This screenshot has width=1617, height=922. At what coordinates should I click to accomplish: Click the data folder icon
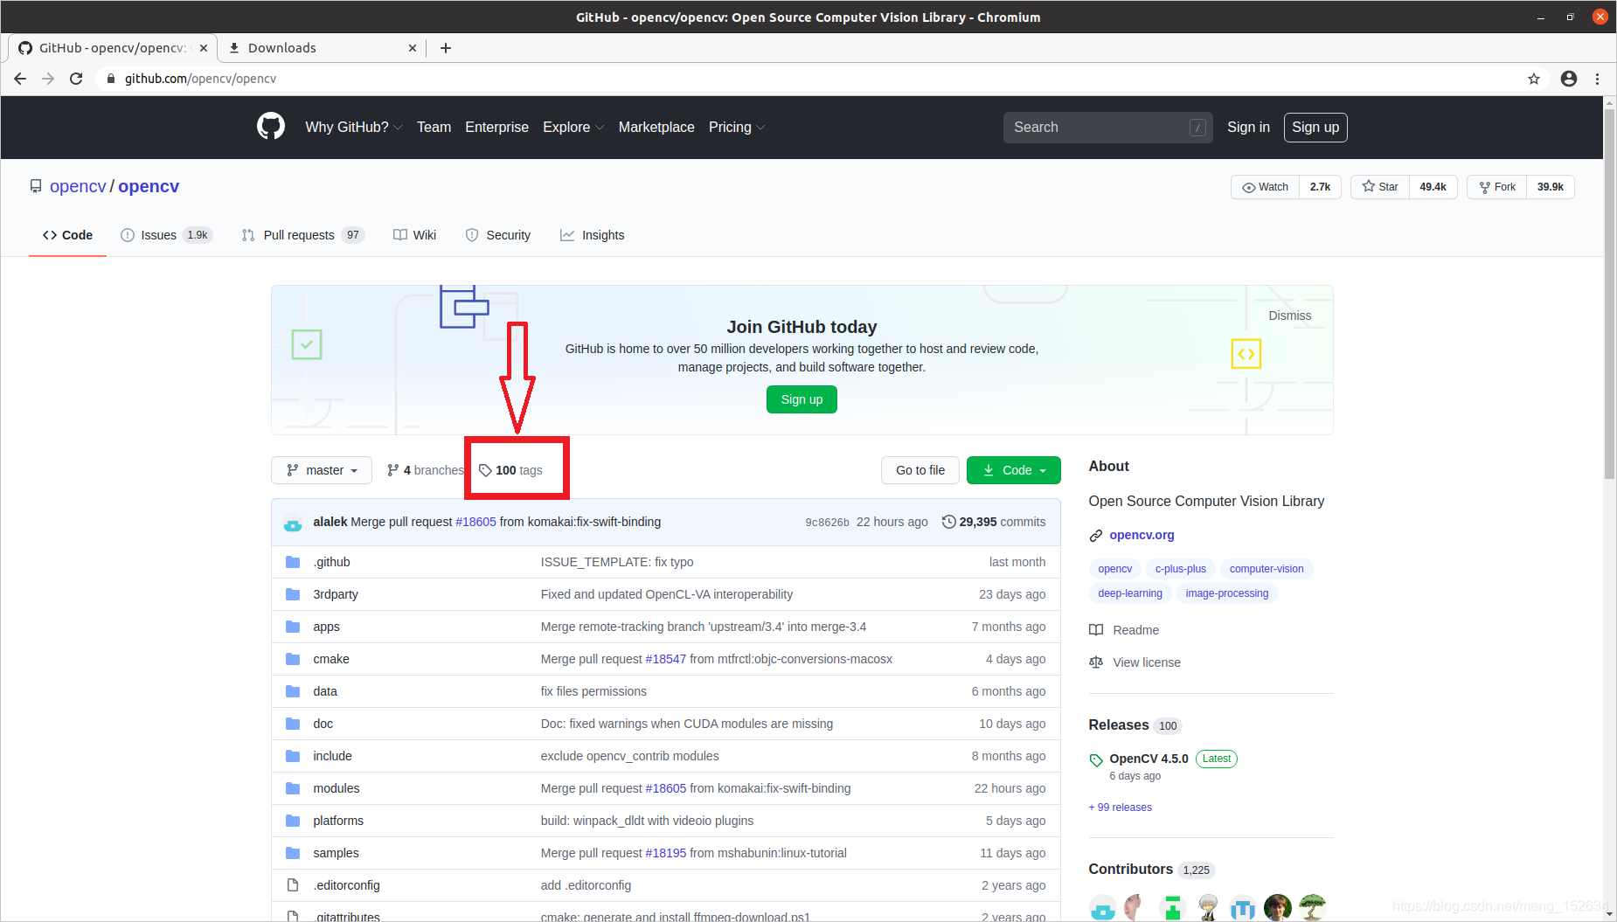293,691
